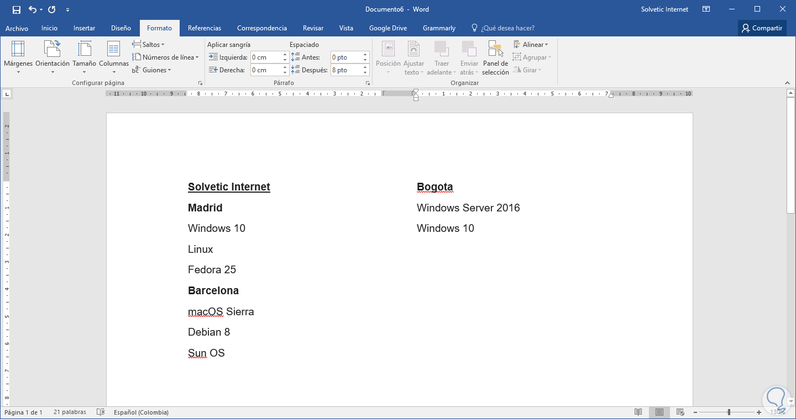Increase the Antes spacing with up arrow
The width and height of the screenshot is (796, 419).
coord(365,55)
